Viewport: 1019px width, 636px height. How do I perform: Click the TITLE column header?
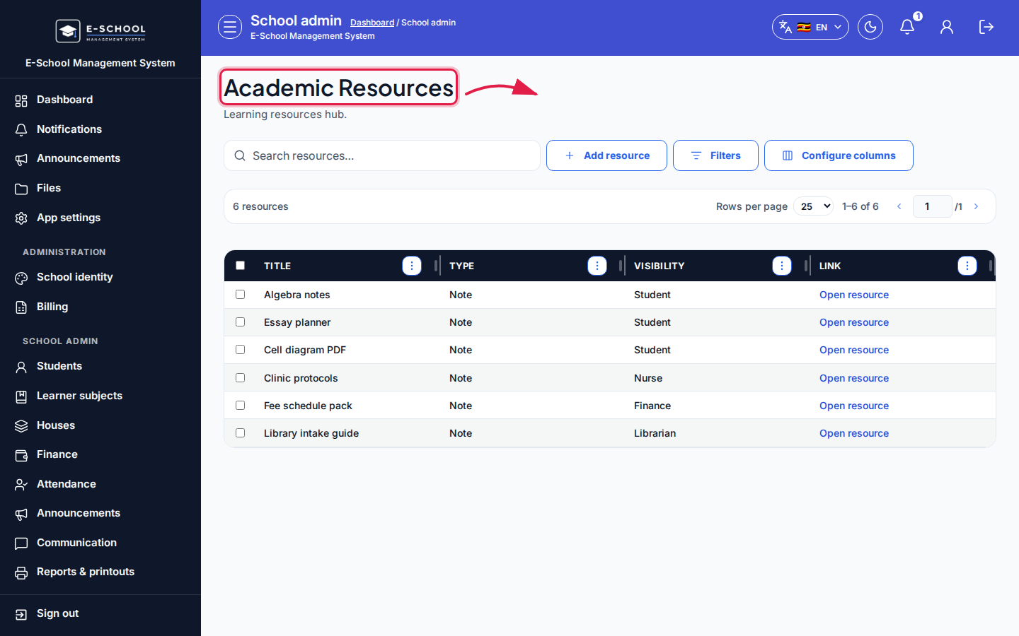tap(277, 266)
